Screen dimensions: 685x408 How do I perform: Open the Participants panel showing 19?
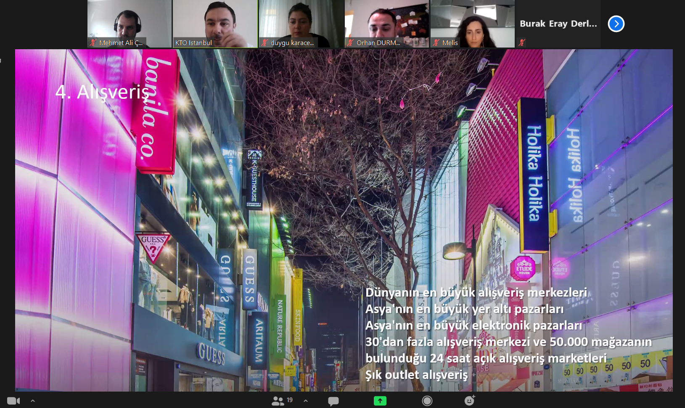click(282, 401)
